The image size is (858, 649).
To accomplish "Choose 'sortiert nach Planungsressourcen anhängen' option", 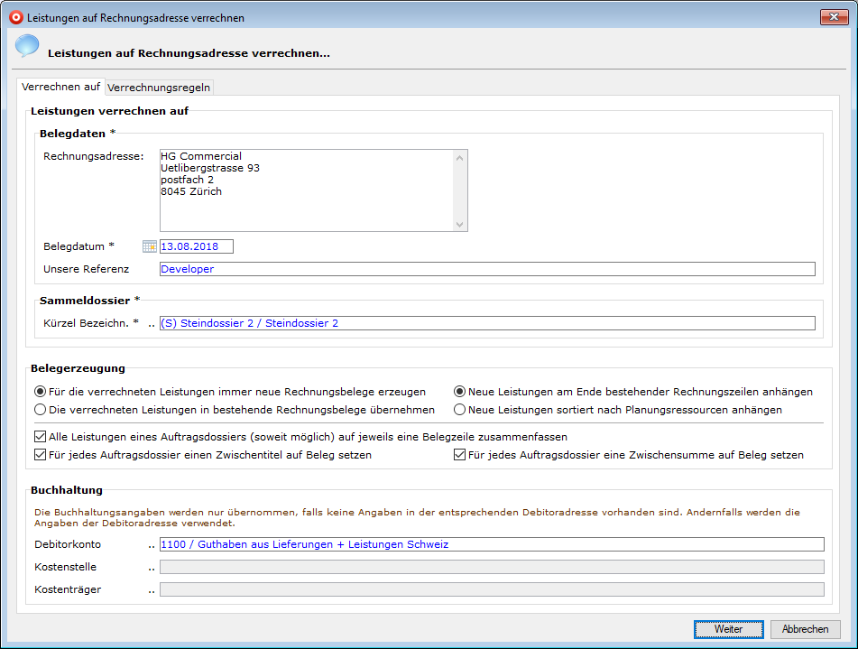I will coord(460,410).
